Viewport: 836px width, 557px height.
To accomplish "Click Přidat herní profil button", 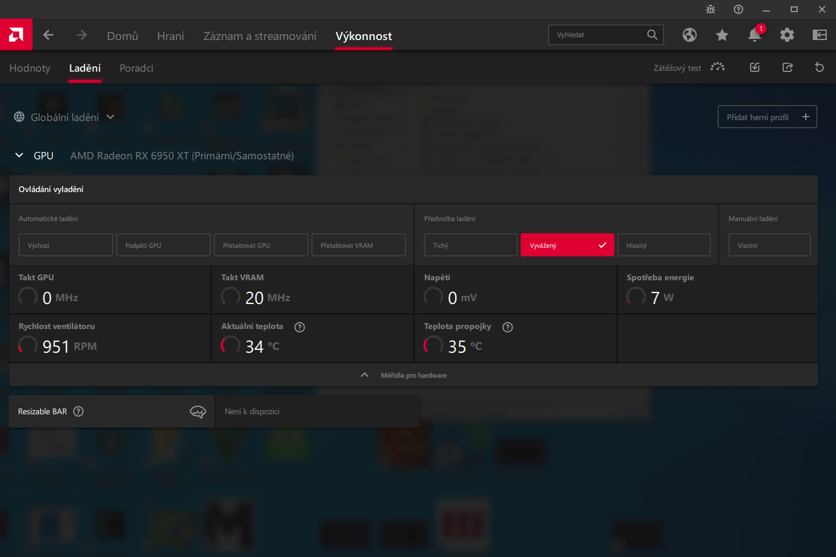I will point(767,117).
